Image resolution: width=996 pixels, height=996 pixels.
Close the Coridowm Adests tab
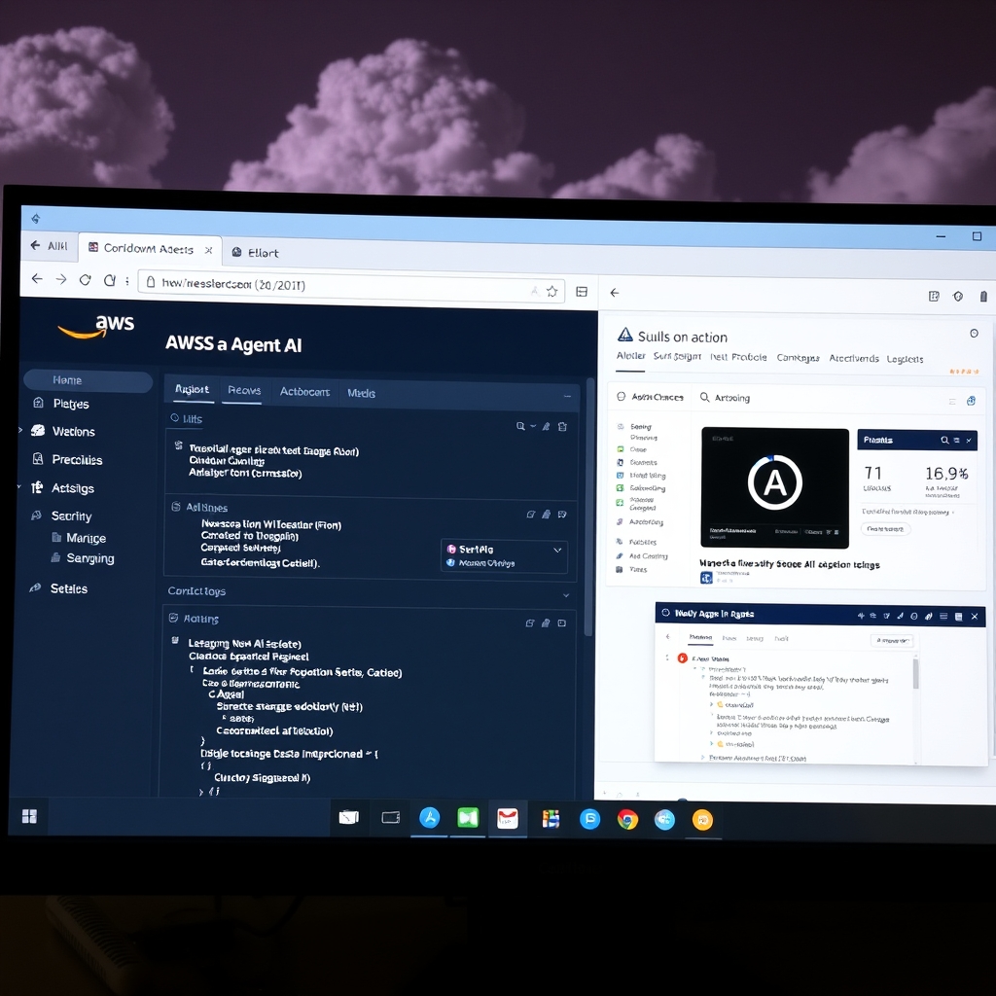208,250
